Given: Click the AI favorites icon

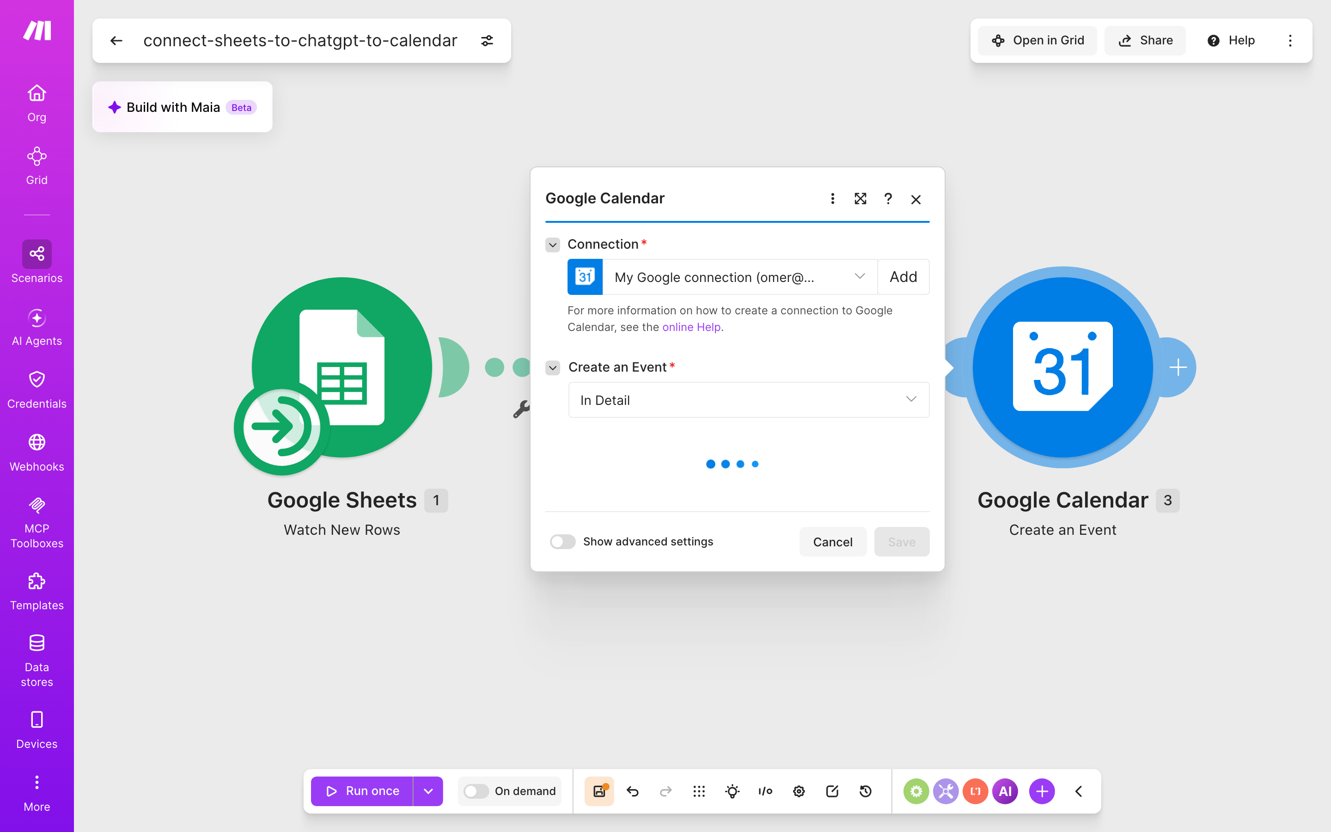Looking at the screenshot, I should click(x=1005, y=791).
